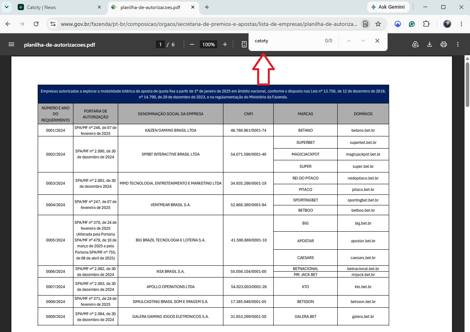The width and height of the screenshot is (470, 332).
Task: Click the superbet.bet.br domain cell
Action: (363, 142)
